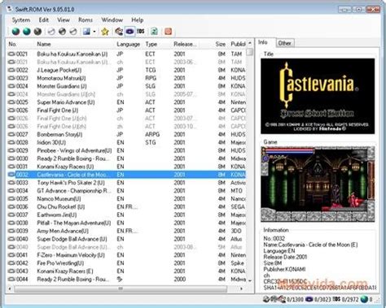Click the white disc icon beside the blue view icon
Image resolution: width=386 pixels, height=308 pixels.
tap(73, 32)
